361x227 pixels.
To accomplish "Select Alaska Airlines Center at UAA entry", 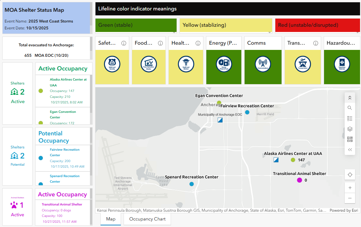I will point(68,82).
